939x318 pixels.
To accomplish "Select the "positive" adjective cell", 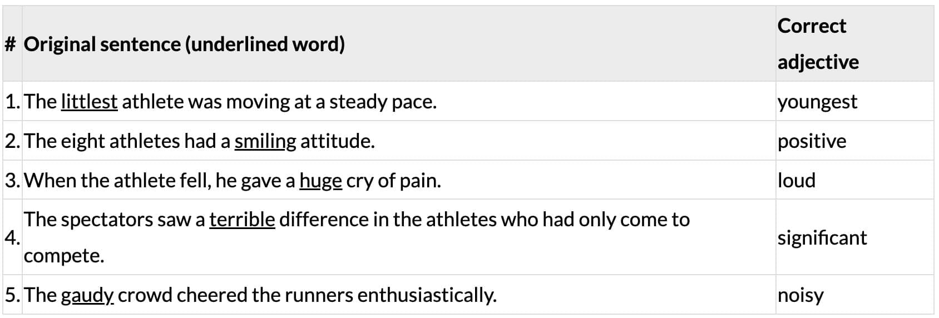I will click(812, 141).
